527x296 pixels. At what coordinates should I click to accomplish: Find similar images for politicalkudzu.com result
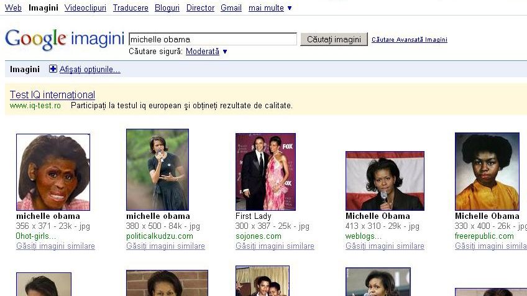tap(165, 246)
